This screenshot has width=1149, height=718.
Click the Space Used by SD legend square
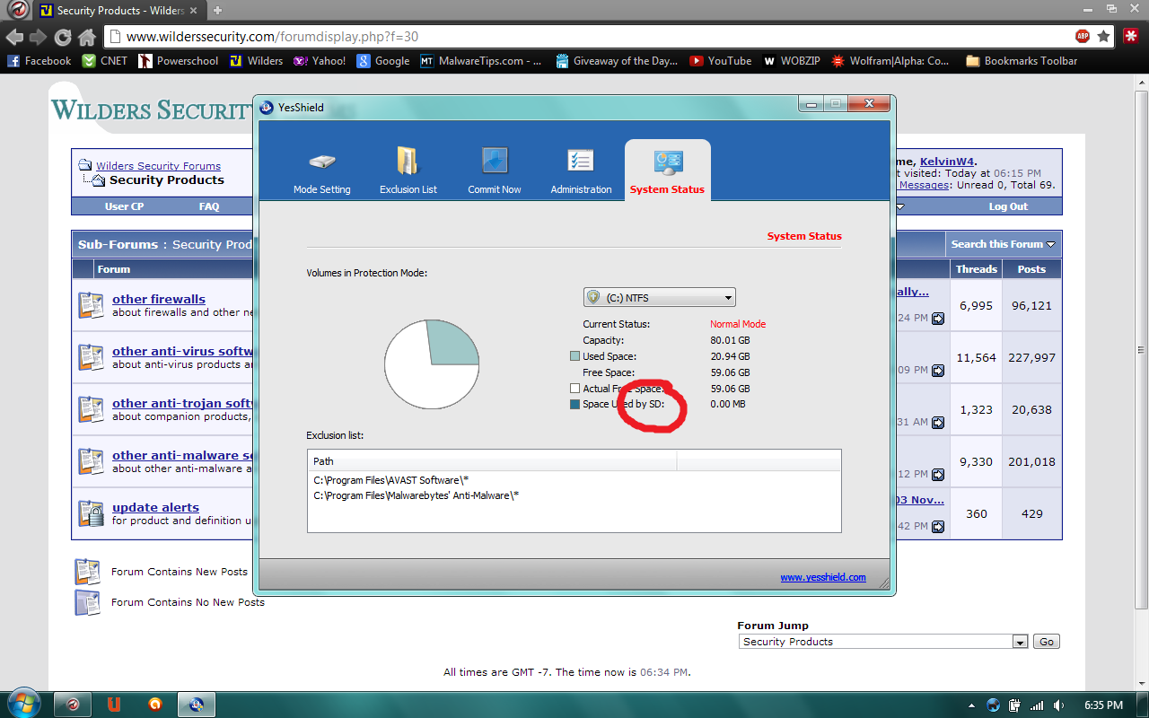[574, 405]
